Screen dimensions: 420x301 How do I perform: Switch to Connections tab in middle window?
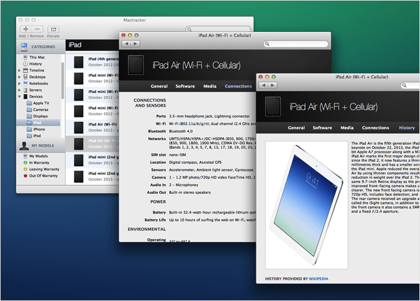(x=239, y=86)
